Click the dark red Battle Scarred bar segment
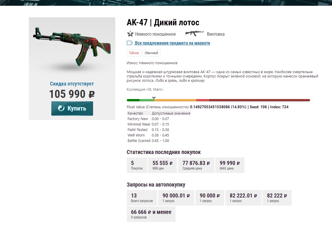 [x=260, y=100]
